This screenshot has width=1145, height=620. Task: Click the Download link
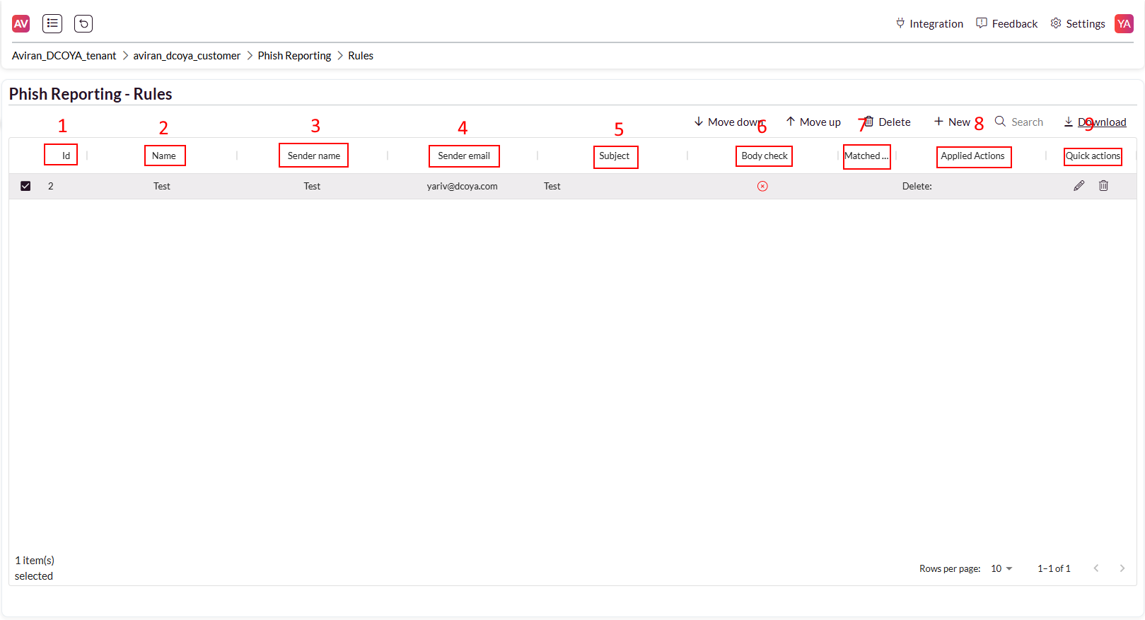coord(1101,122)
